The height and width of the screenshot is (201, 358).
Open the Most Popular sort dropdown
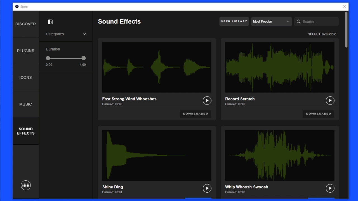(271, 21)
